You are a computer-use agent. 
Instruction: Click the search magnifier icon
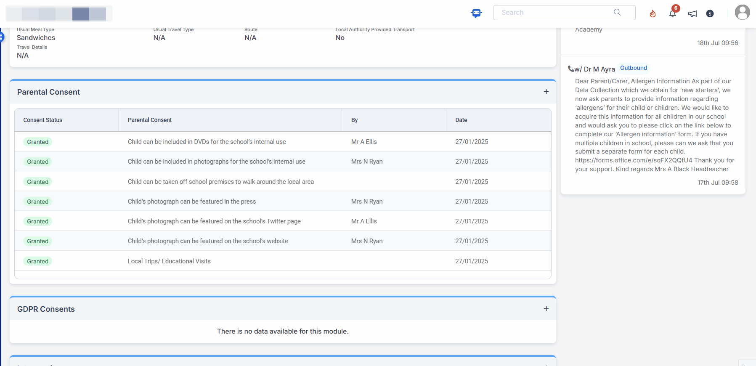pyautogui.click(x=617, y=12)
